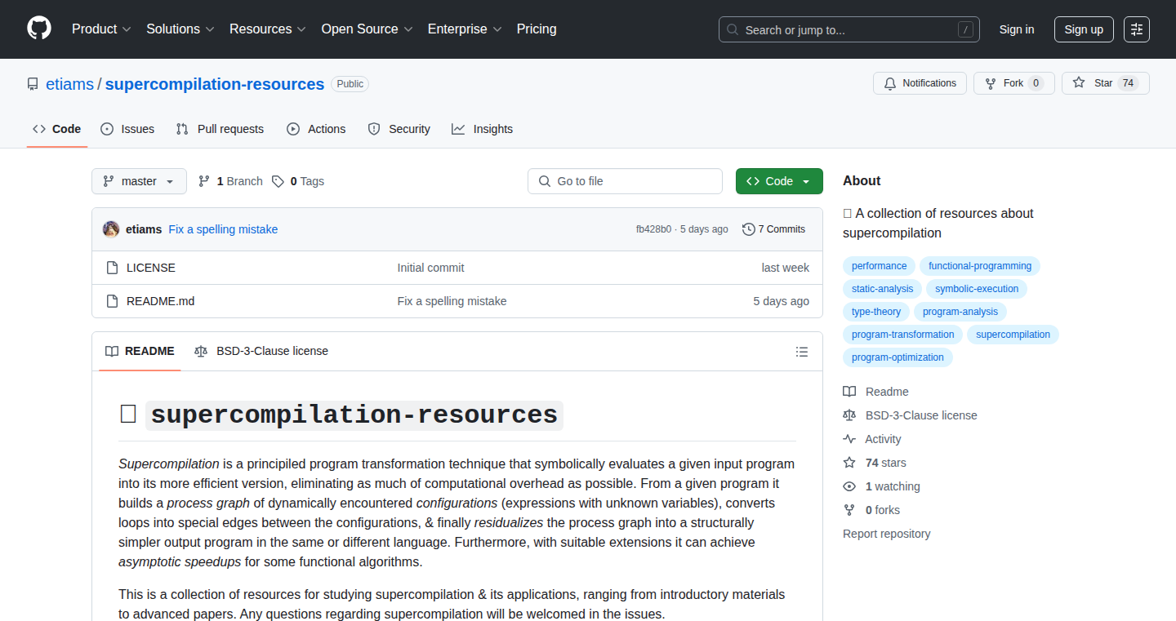Open the GitHub home logo
Screen dimensions: 1176x621
[39, 29]
